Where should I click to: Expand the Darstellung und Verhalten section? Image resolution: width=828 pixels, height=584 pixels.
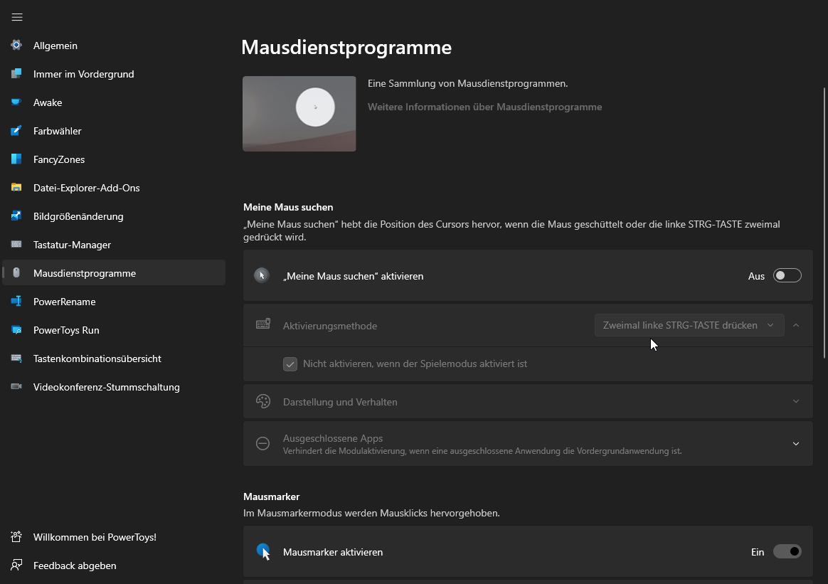click(795, 402)
